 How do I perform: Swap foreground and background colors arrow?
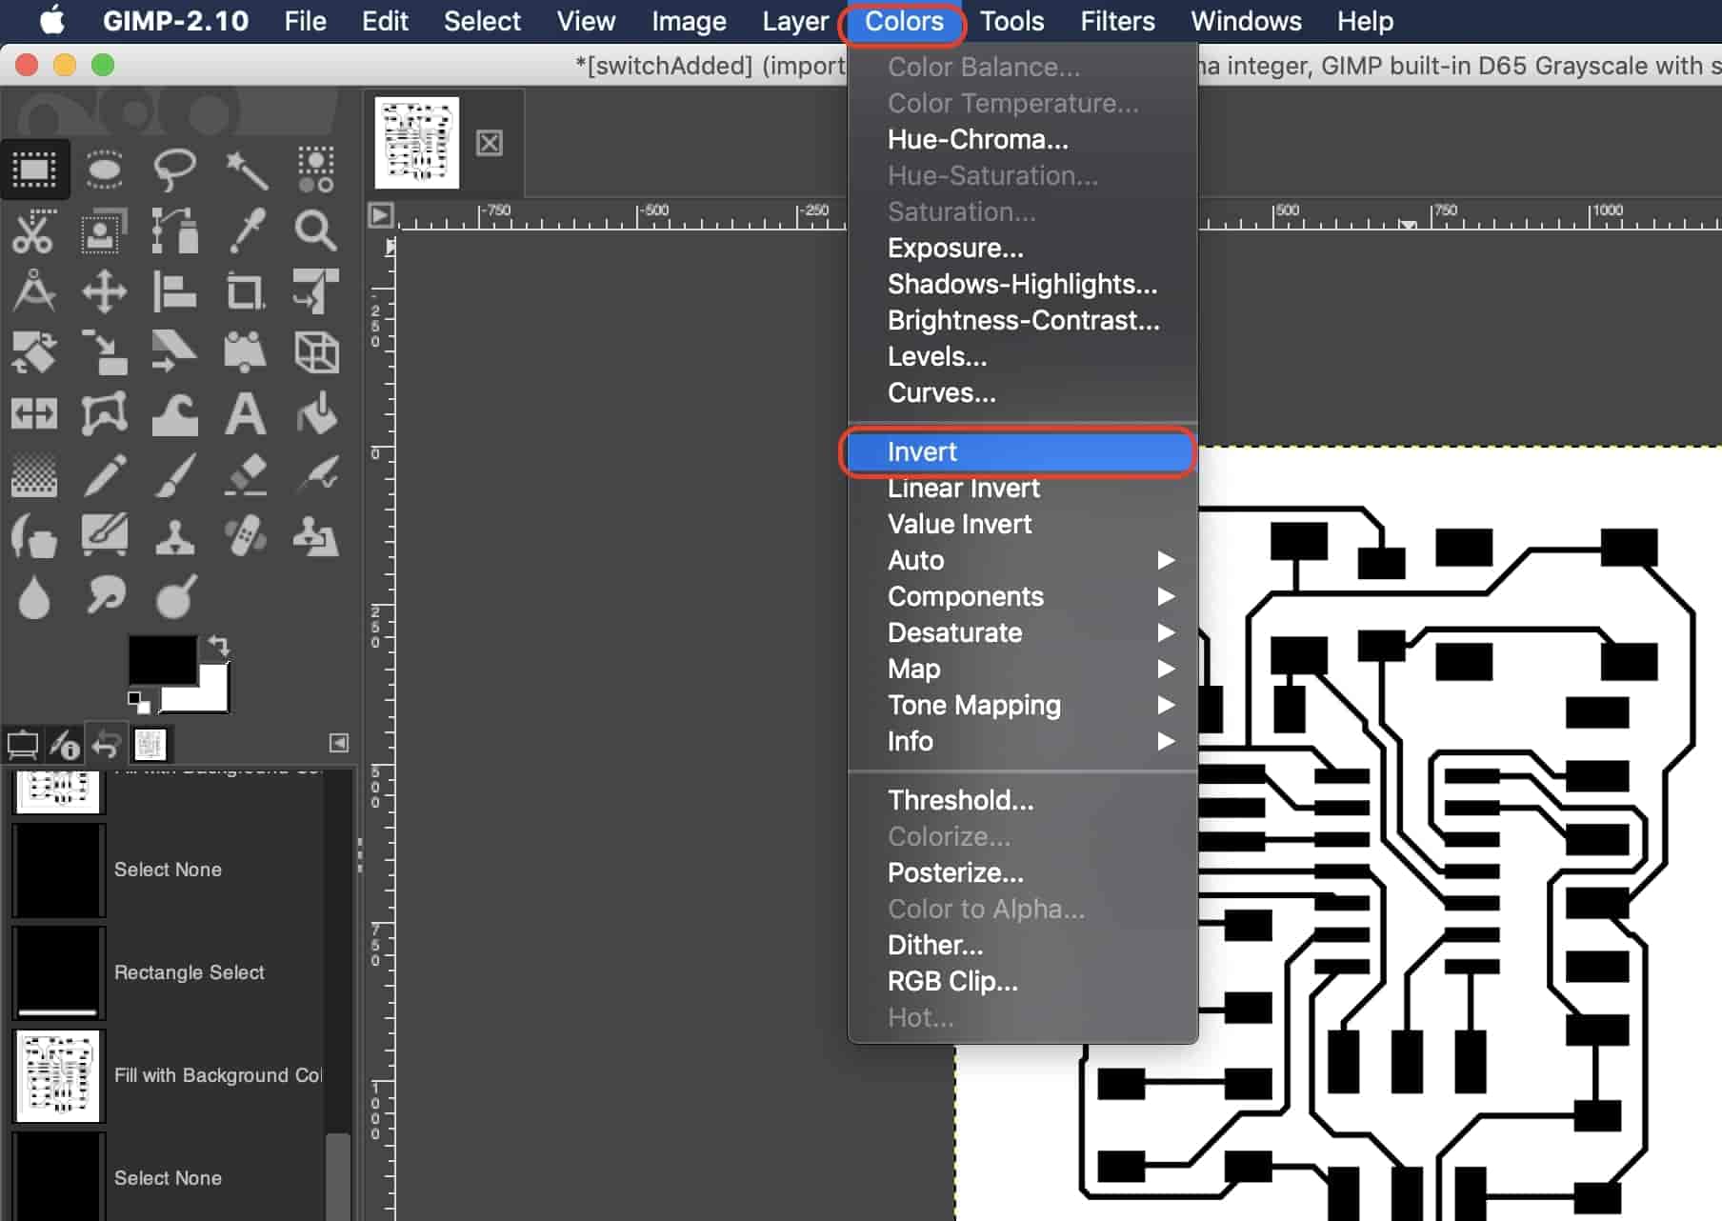tap(219, 647)
